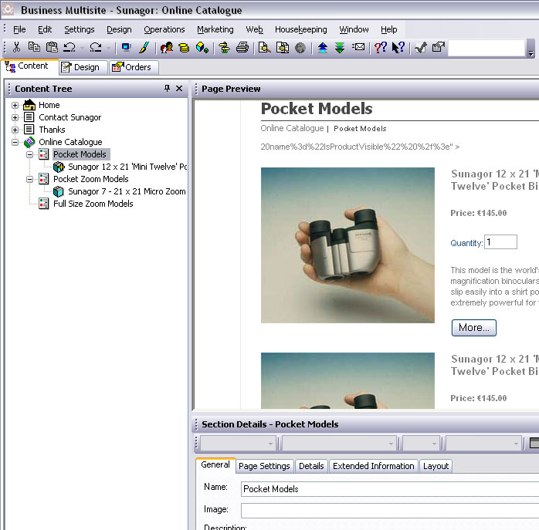This screenshot has width=539, height=530.
Task: Expand the Home tree node
Action: pyautogui.click(x=15, y=106)
